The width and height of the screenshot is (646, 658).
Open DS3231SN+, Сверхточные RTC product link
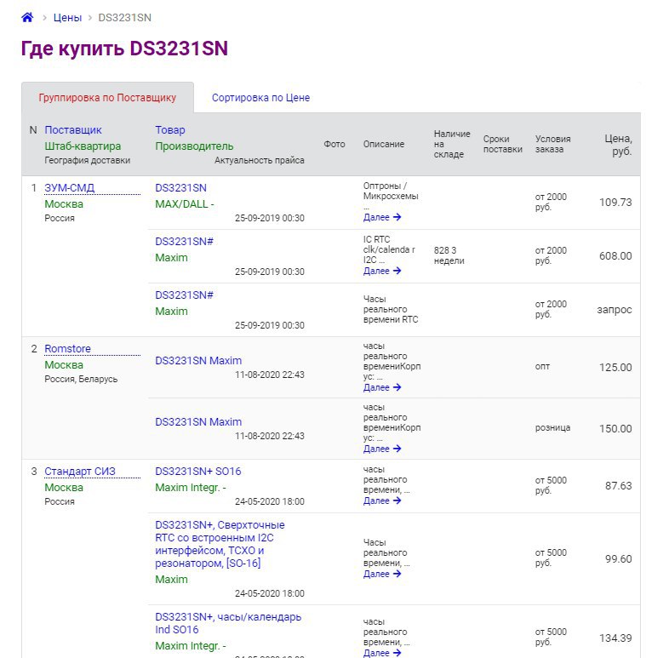pyautogui.click(x=220, y=544)
